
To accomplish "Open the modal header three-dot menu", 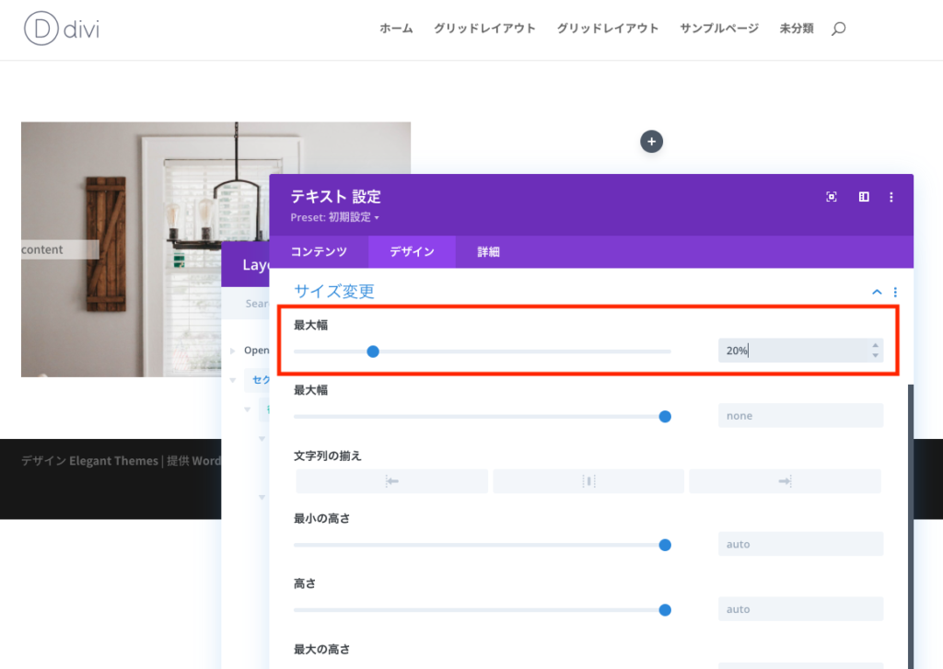I will click(x=891, y=197).
